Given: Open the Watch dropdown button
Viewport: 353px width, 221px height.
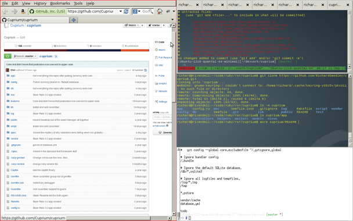Looking at the screenshot, I should [x=132, y=25].
